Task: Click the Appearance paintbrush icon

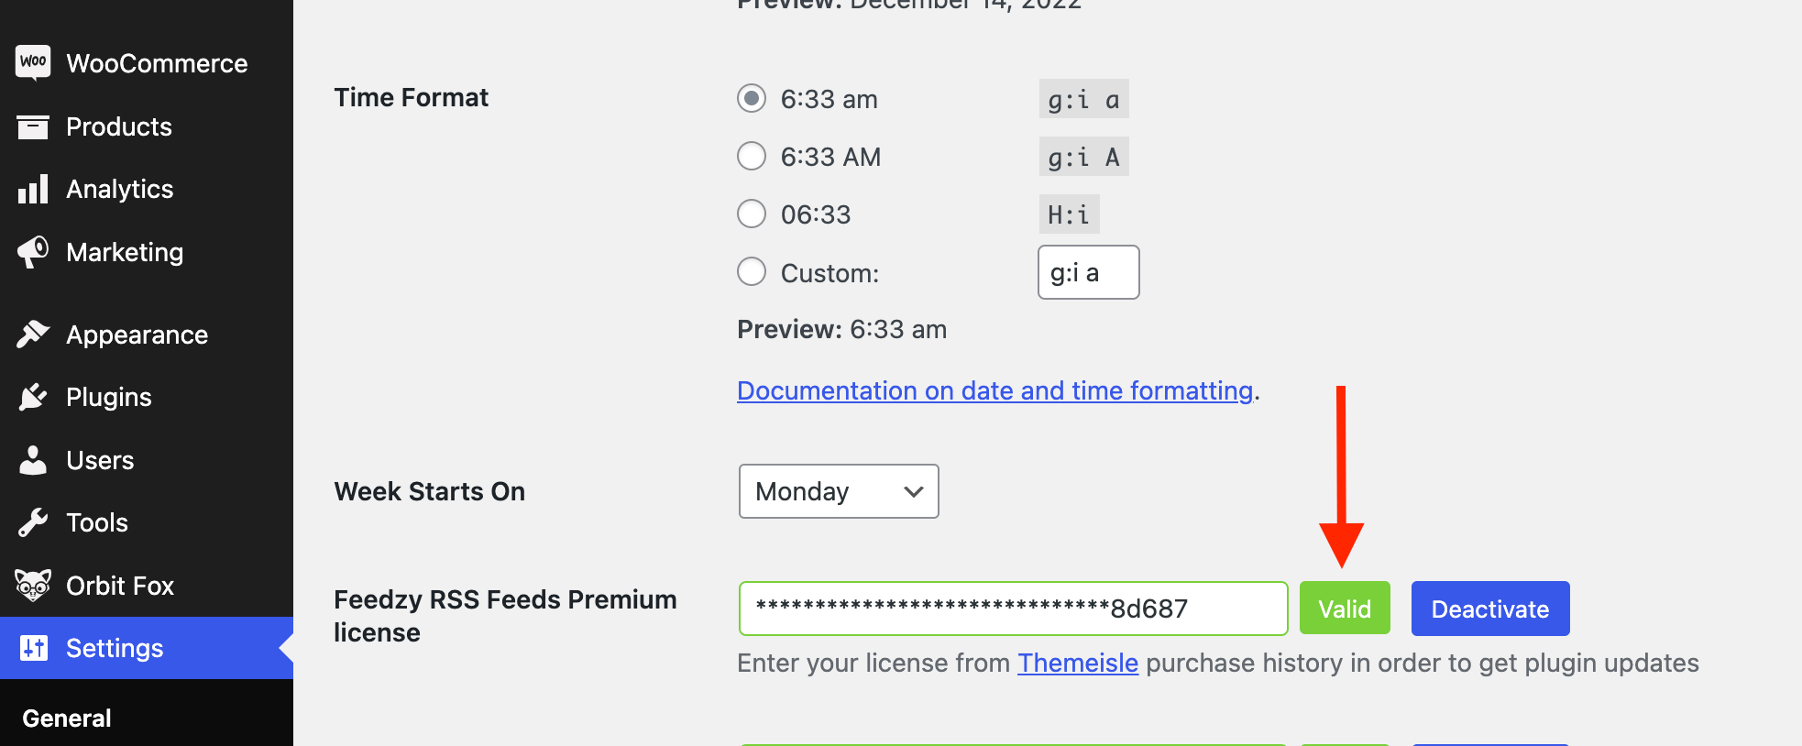Action: pyautogui.click(x=33, y=335)
